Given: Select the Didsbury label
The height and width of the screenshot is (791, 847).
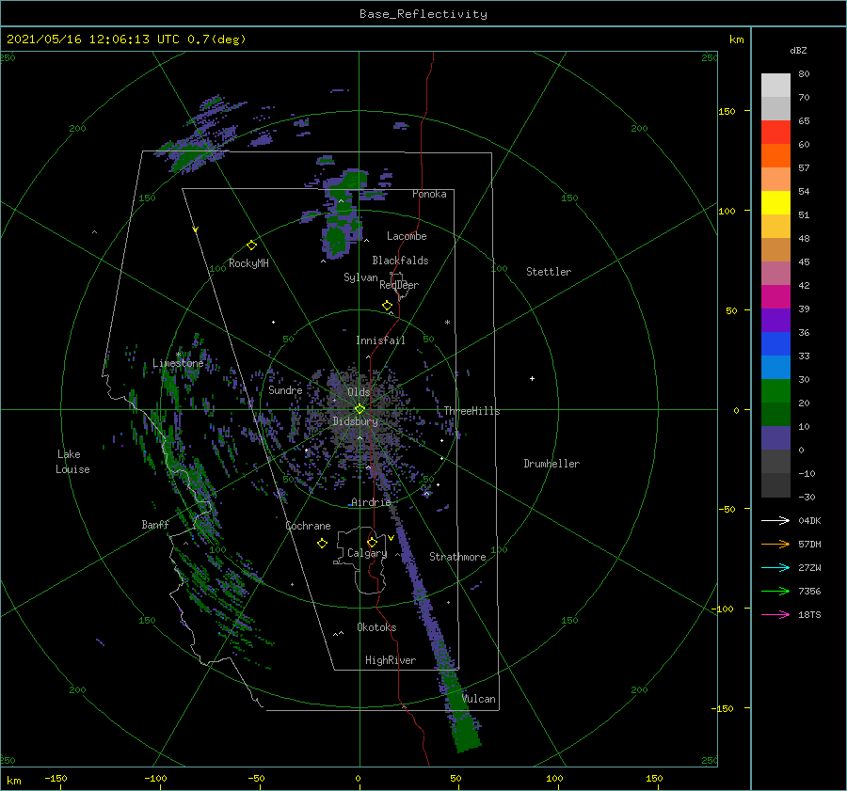Looking at the screenshot, I should click(x=356, y=421).
